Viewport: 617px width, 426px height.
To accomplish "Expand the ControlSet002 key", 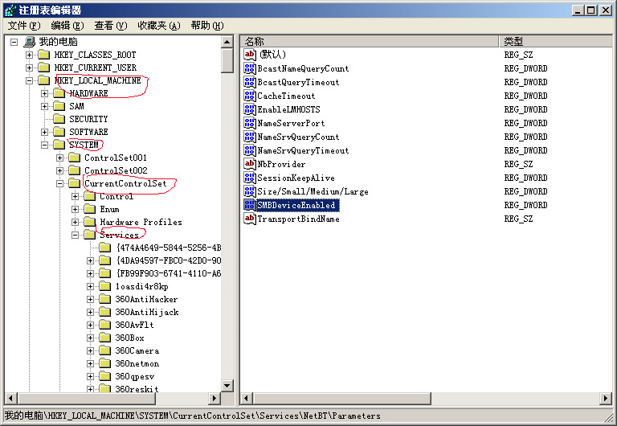I will coord(59,170).
